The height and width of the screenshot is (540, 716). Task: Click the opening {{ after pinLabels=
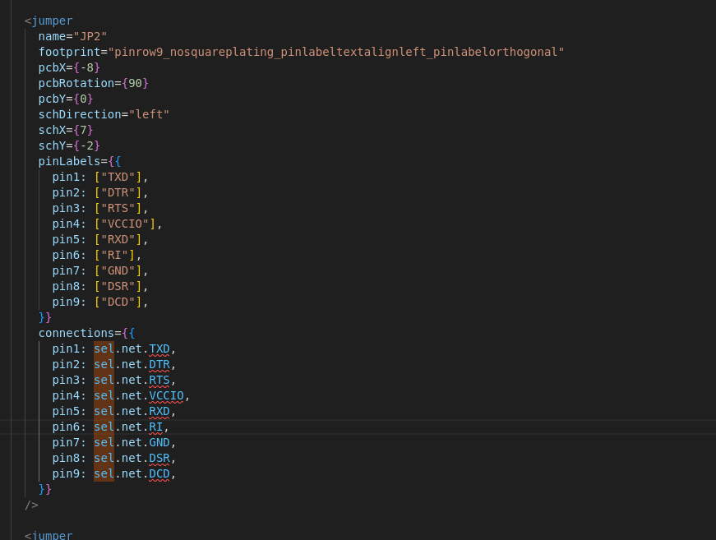(x=114, y=161)
